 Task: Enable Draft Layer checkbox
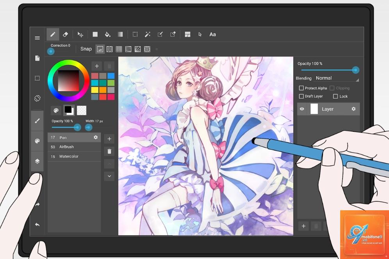302,96
